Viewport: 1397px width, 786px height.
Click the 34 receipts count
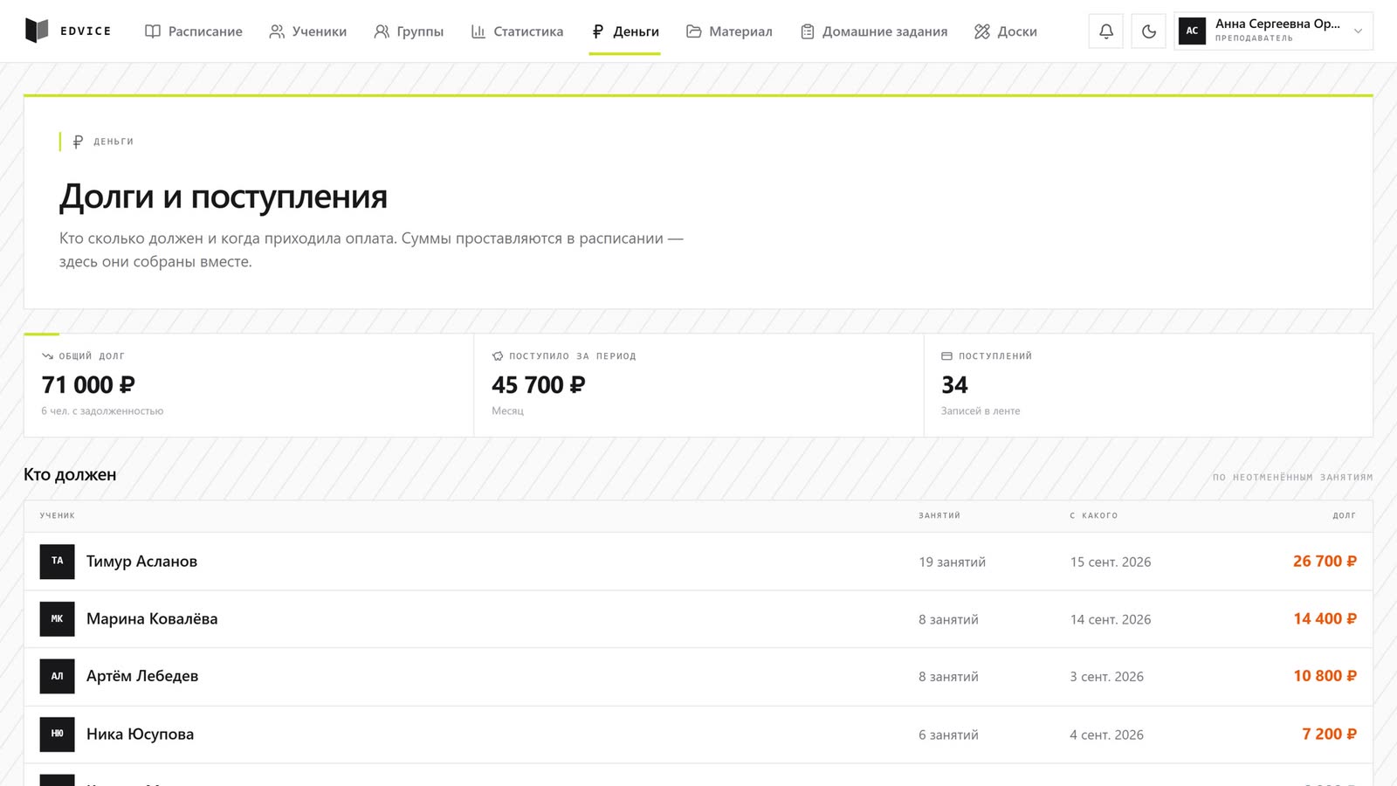954,385
